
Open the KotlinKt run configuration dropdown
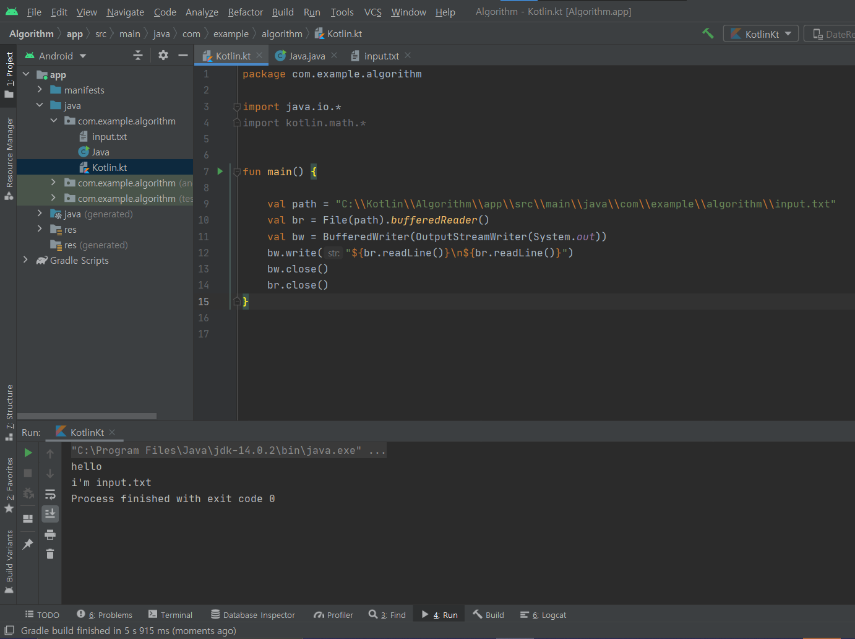(x=760, y=34)
